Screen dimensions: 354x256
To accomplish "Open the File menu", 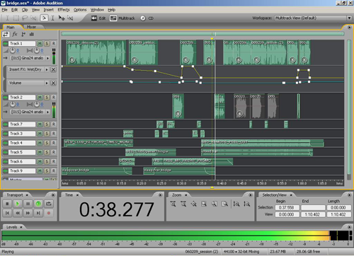I will pos(4,10).
